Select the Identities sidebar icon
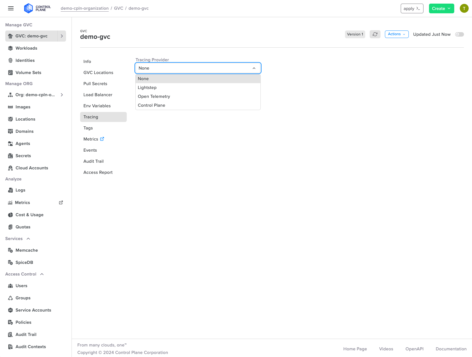472x357 pixels. [x=10, y=60]
